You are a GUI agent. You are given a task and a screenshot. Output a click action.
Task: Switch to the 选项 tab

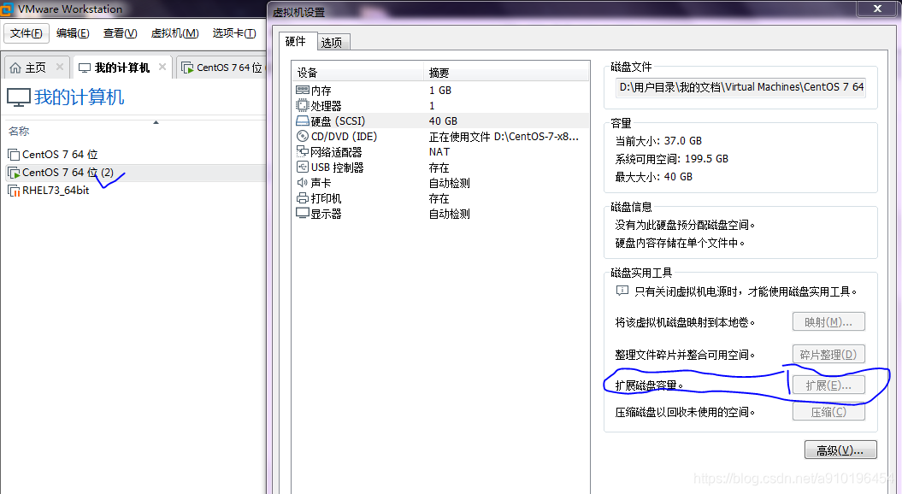tap(333, 43)
